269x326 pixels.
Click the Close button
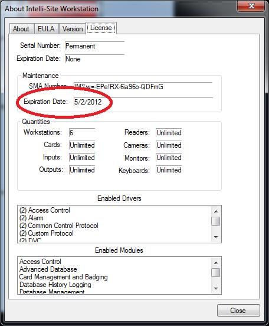(x=238, y=311)
